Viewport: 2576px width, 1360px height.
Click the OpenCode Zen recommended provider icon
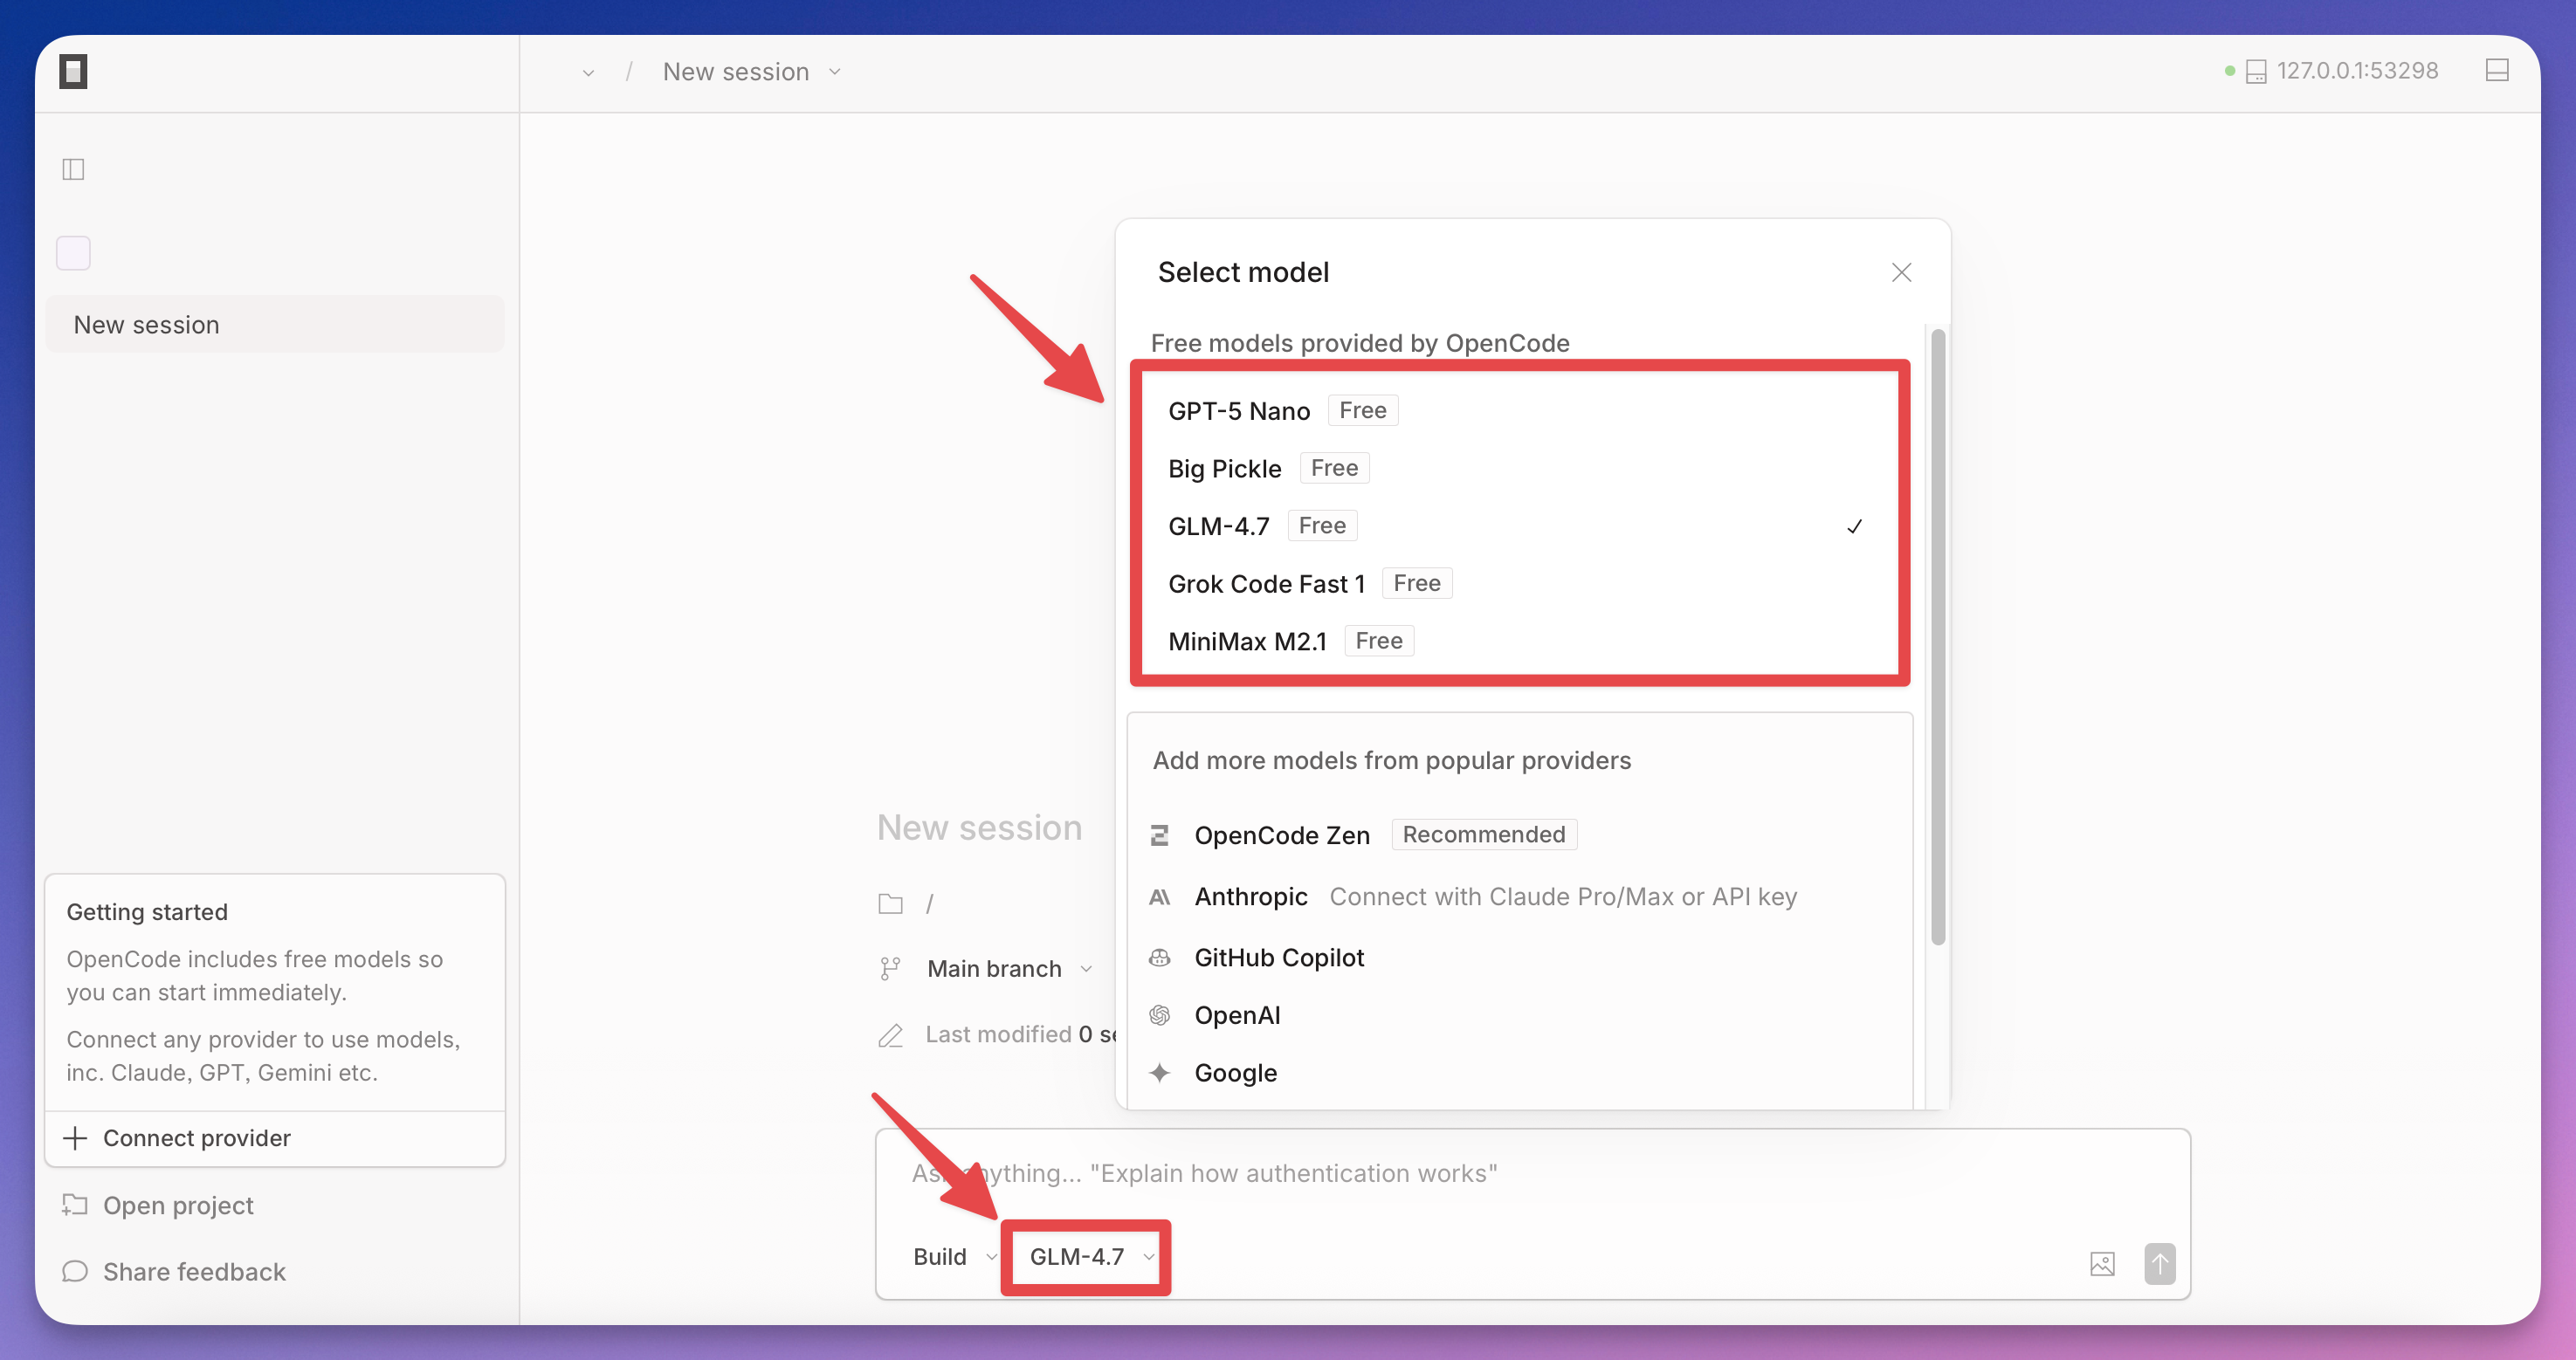(x=1159, y=835)
